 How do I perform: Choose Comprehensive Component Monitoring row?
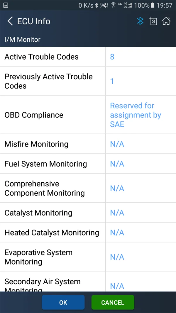click(x=88, y=188)
